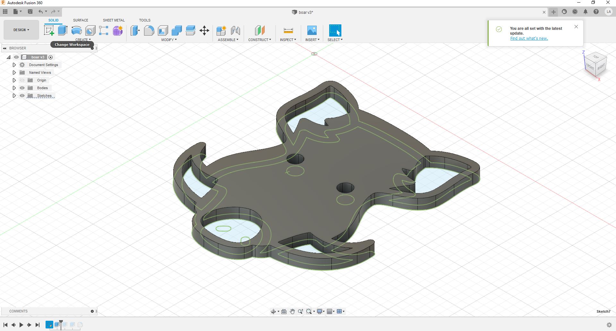This screenshot has height=331, width=616.
Task: Select the Pan hand tool
Action: 292,311
